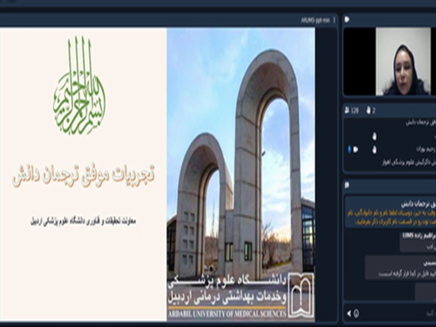Click raised hand icon on upper attendee row
This screenshot has height=327, width=436.
[x=374, y=136]
